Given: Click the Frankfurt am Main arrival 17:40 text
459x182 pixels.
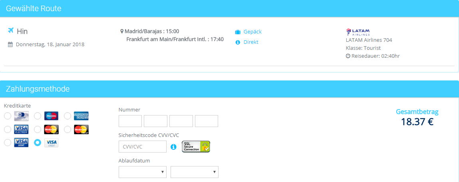Looking at the screenshot, I should pos(175,39).
